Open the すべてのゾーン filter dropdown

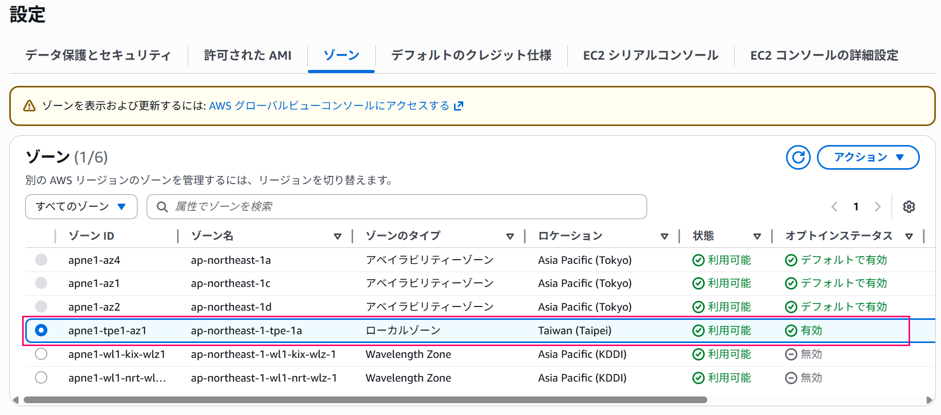(x=81, y=207)
